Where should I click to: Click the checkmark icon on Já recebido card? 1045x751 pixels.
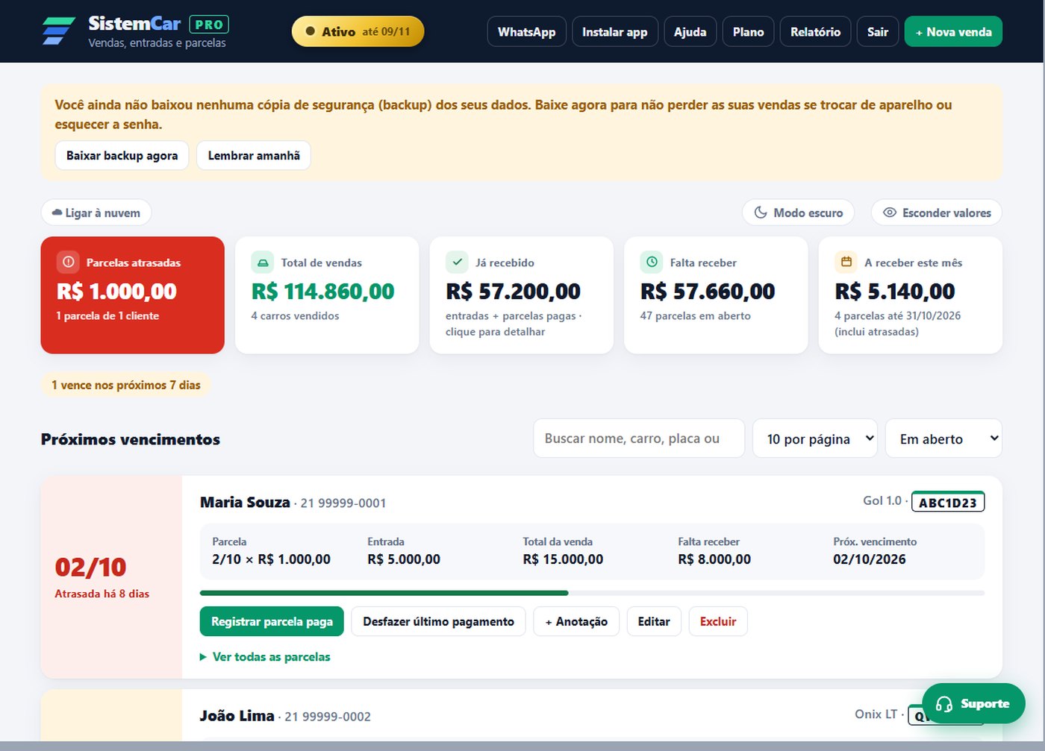[x=457, y=262]
